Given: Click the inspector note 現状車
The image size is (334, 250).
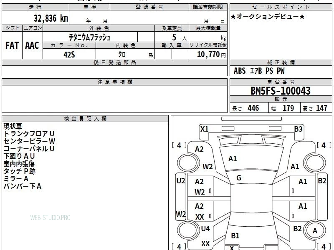Looking at the screenshot, I should tap(13, 126).
